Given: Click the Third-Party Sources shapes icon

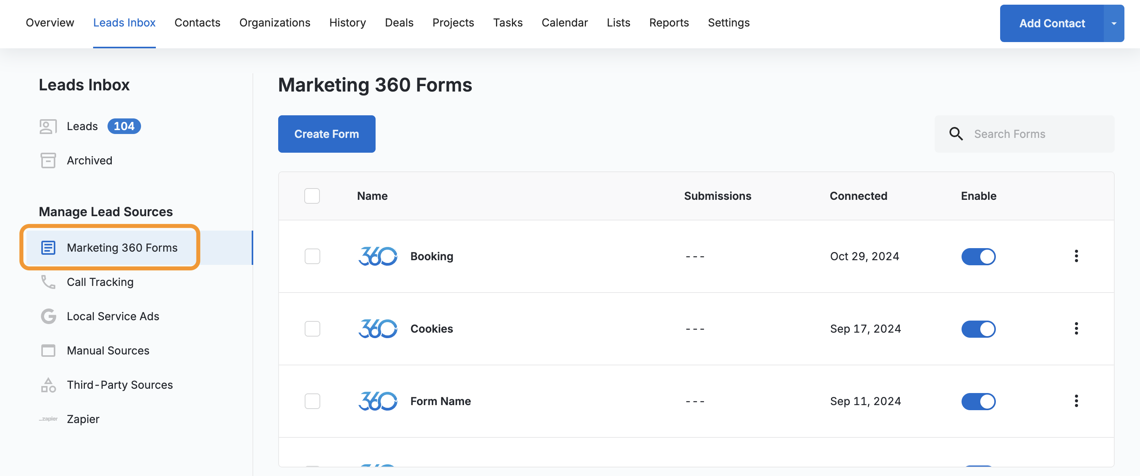Looking at the screenshot, I should [x=48, y=385].
